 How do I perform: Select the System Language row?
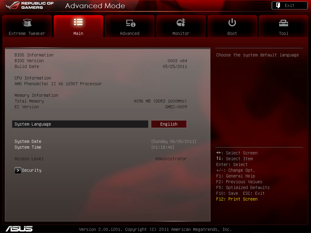pyautogui.click(x=80, y=124)
